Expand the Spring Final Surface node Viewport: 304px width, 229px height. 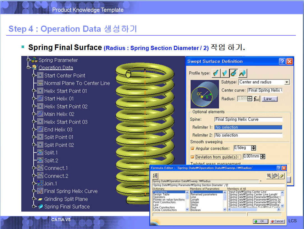[34, 207]
